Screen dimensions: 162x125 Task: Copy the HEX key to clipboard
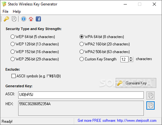pos(150,105)
